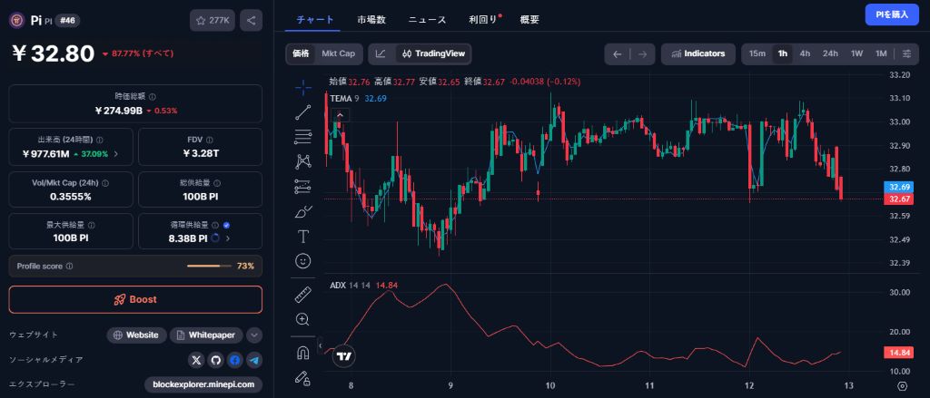Click the ADX 14 14 indicator label
This screenshot has width=930, height=398.
coord(350,286)
